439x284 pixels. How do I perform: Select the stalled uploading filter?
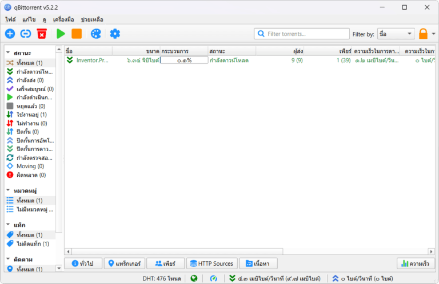30,140
